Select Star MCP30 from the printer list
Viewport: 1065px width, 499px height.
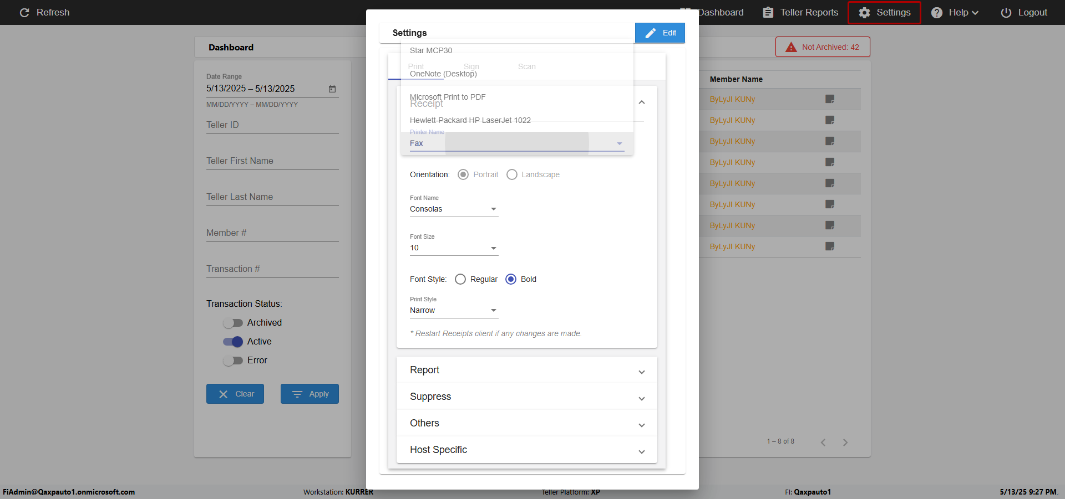click(517, 50)
